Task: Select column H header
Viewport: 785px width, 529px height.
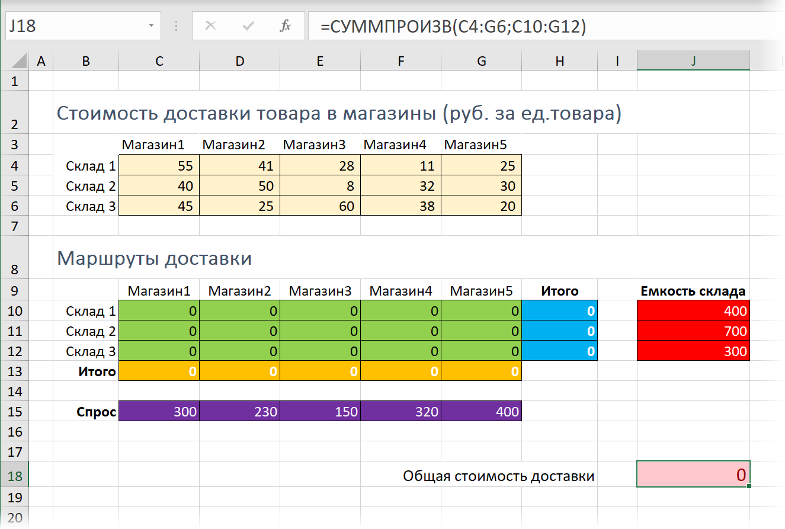Action: 560,60
